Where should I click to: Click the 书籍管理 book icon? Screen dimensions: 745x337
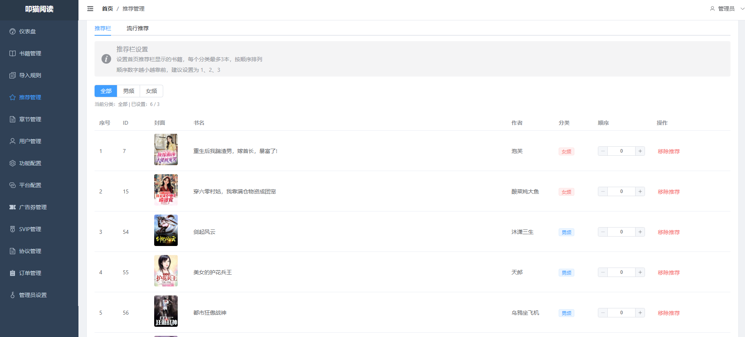tap(13, 53)
